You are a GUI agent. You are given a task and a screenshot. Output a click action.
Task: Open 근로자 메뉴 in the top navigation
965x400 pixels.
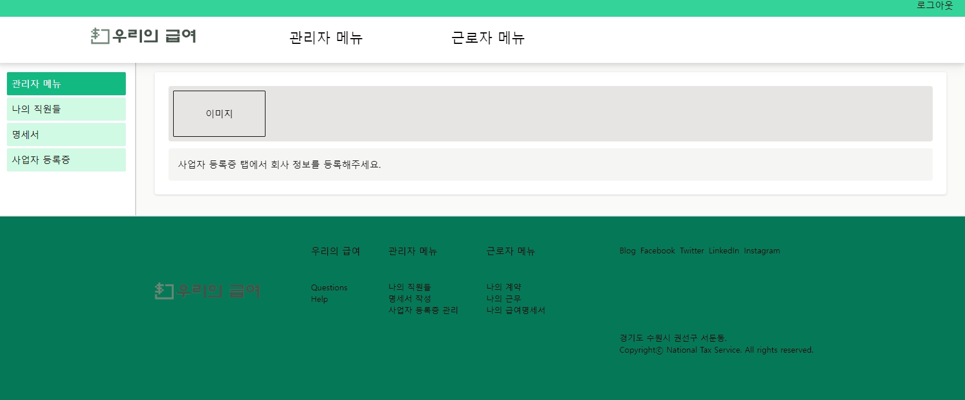point(488,38)
